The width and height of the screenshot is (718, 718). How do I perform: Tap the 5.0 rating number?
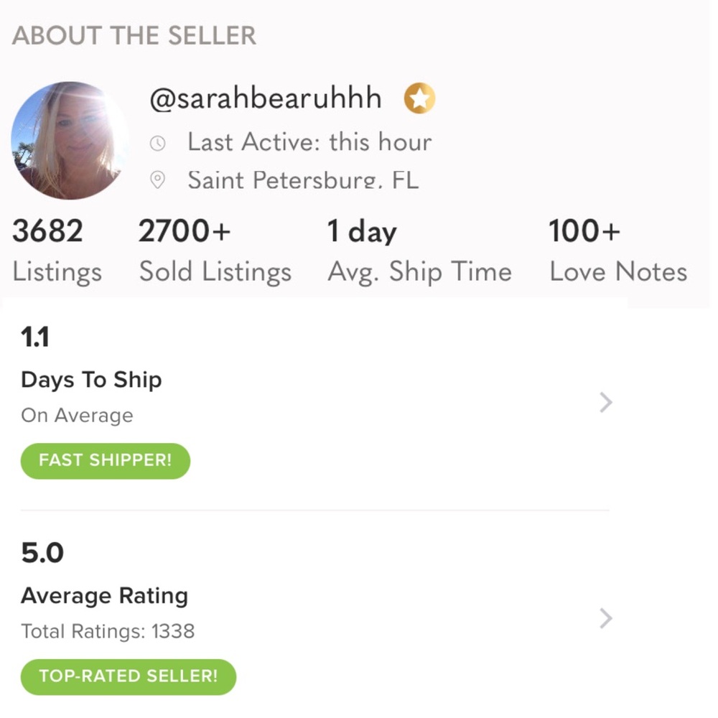click(x=42, y=553)
